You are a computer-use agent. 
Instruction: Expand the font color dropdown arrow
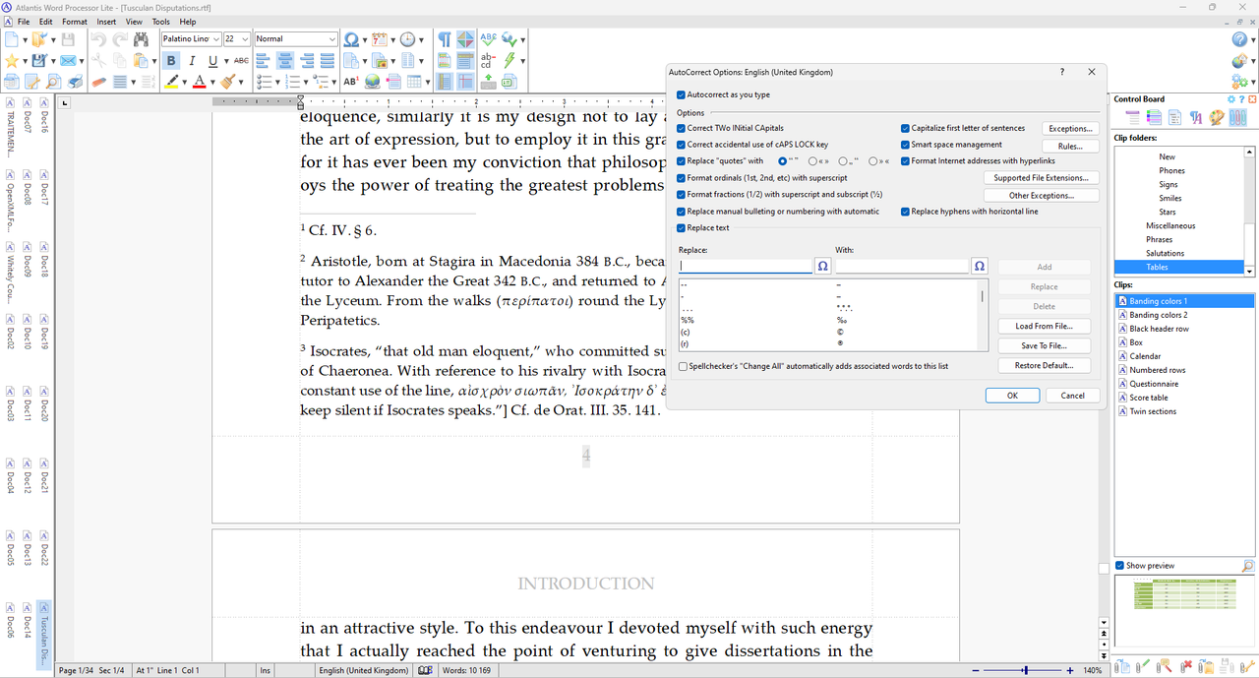tap(212, 82)
